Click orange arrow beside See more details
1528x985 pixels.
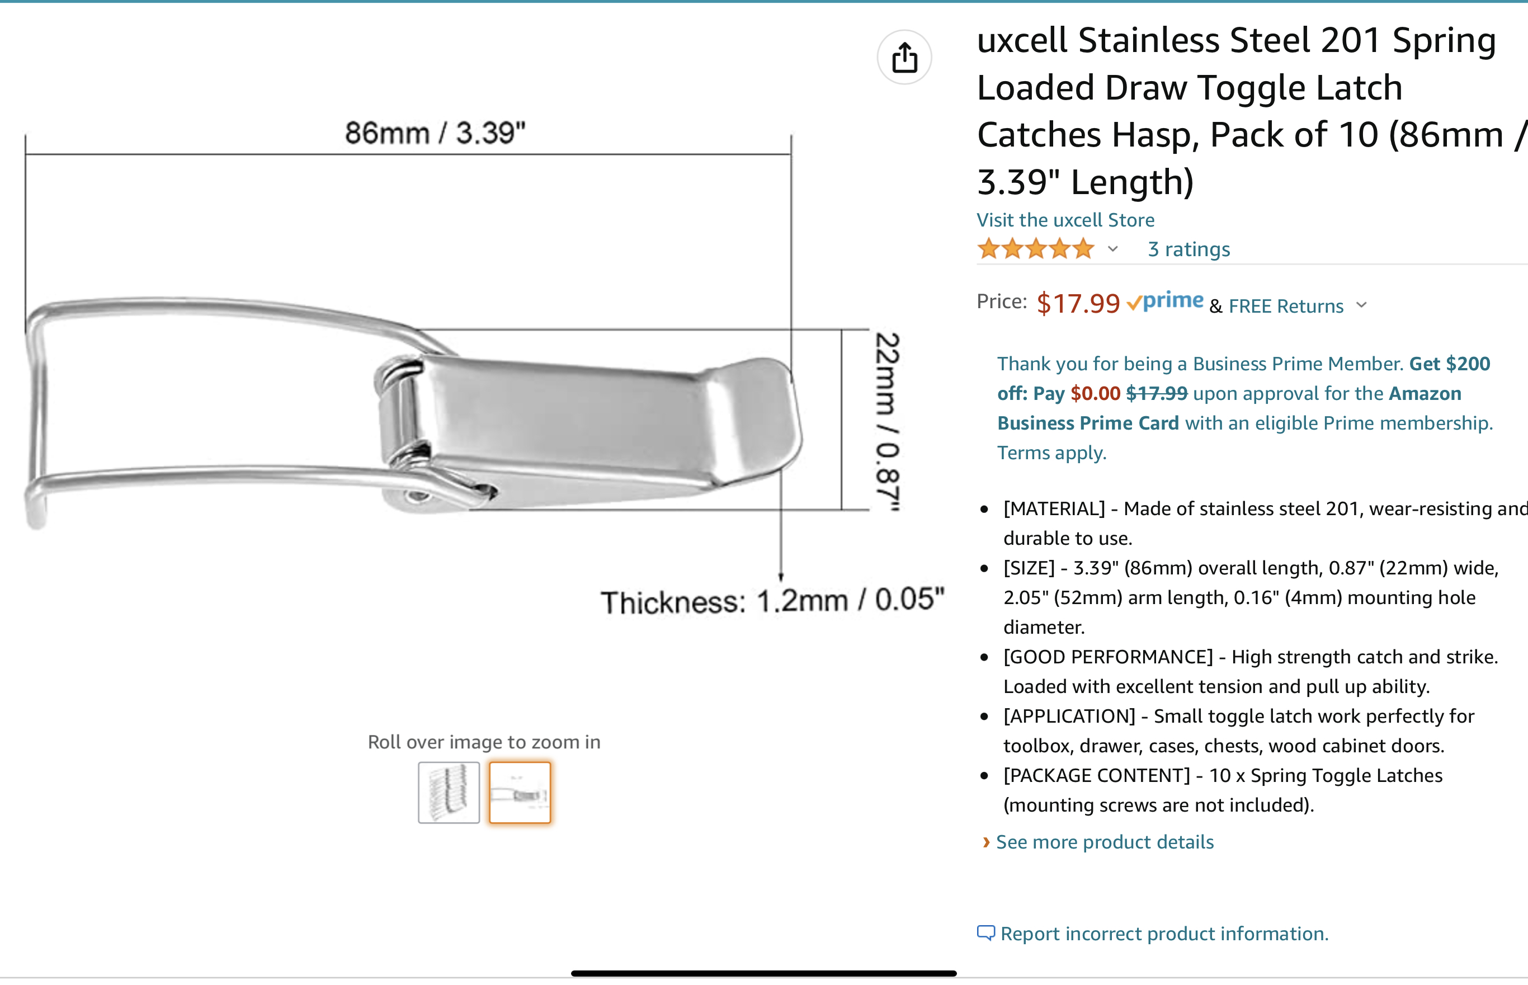click(x=985, y=842)
